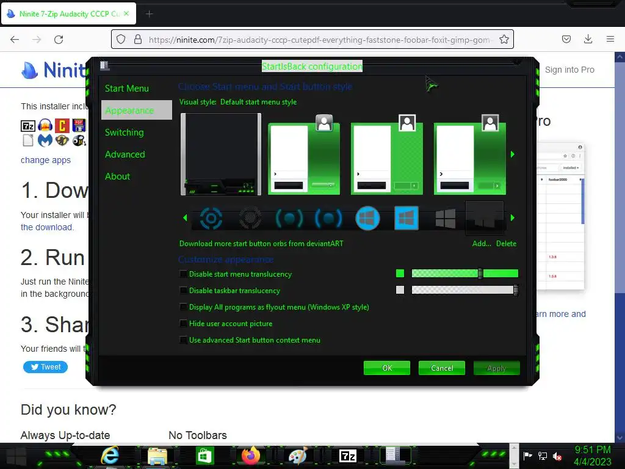Open the About section
Viewport: 625px width, 469px height.
click(118, 176)
